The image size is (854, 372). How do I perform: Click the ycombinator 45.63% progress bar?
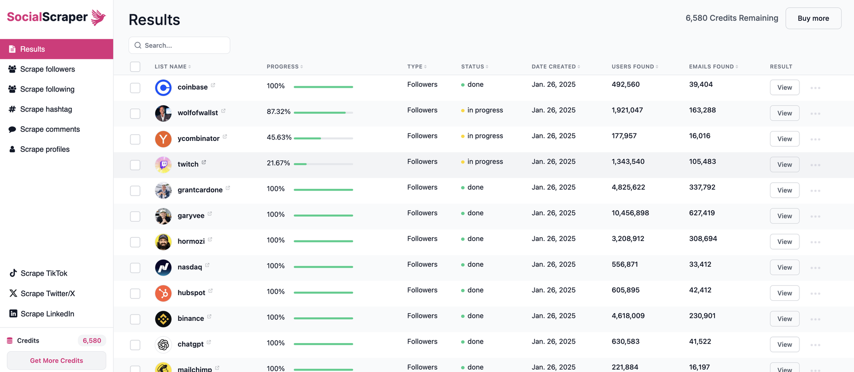323,138
